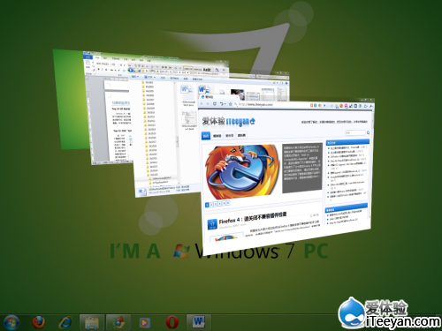Screen dimensions: 442x331
Task: Click the browser Forward arrow
Action: 208,103
